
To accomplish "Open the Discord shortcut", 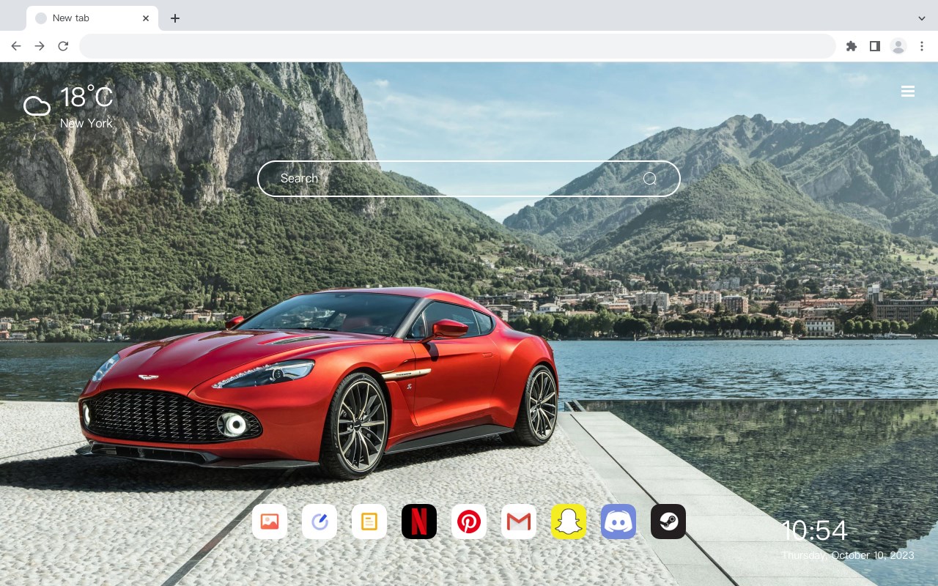I will [x=618, y=522].
